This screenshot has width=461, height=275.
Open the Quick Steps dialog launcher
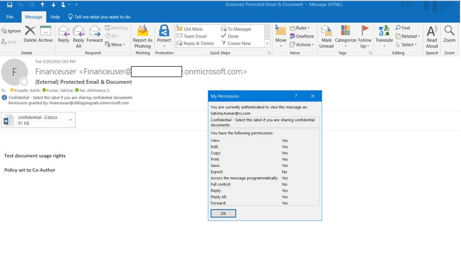tap(269, 53)
